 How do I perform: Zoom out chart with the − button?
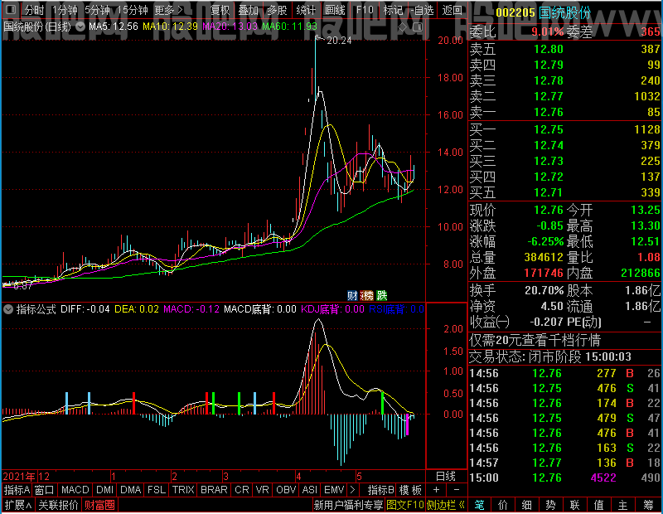point(457,489)
